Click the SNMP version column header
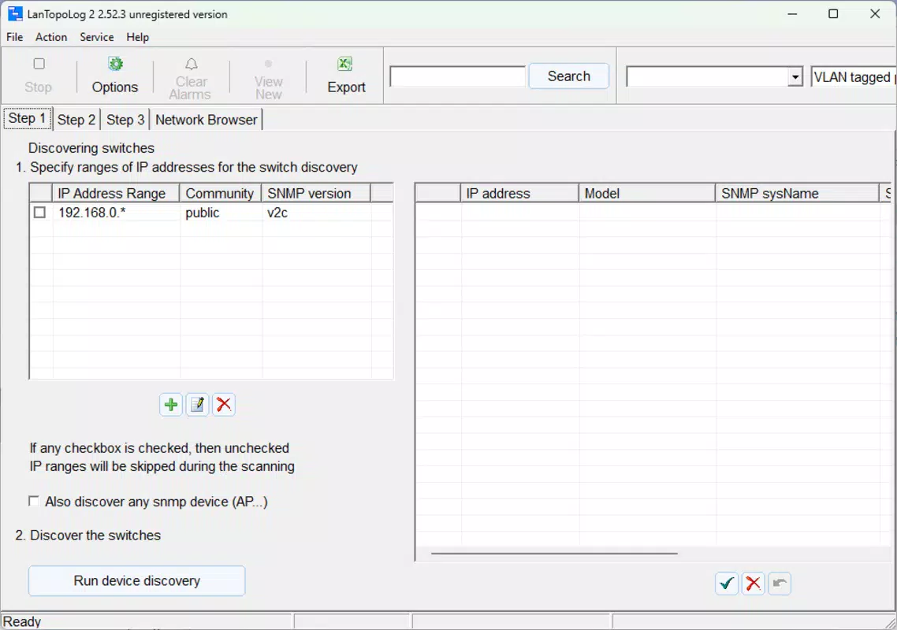897x630 pixels. (x=316, y=193)
